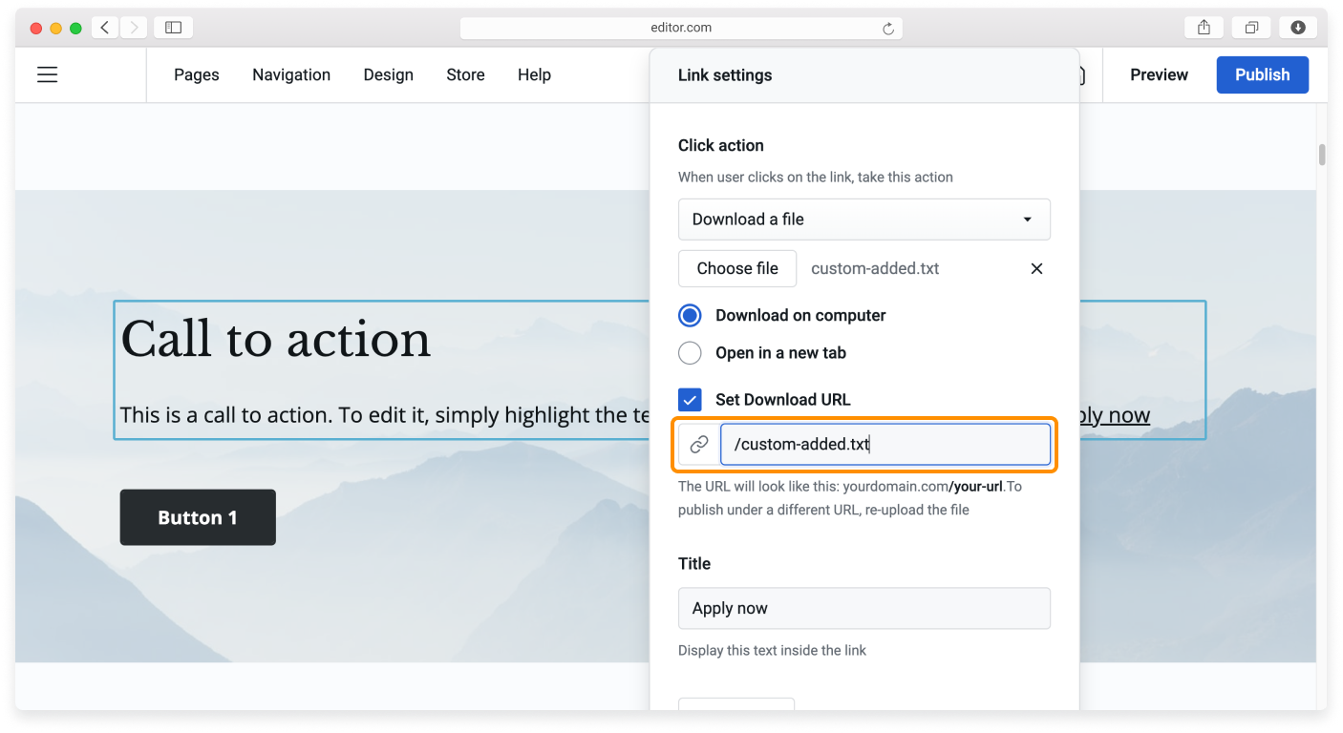The width and height of the screenshot is (1343, 733).
Task: Remove custom-added.txt with the X icon
Action: tap(1036, 269)
